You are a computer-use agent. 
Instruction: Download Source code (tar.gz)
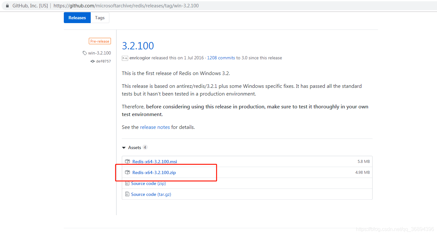point(151,194)
